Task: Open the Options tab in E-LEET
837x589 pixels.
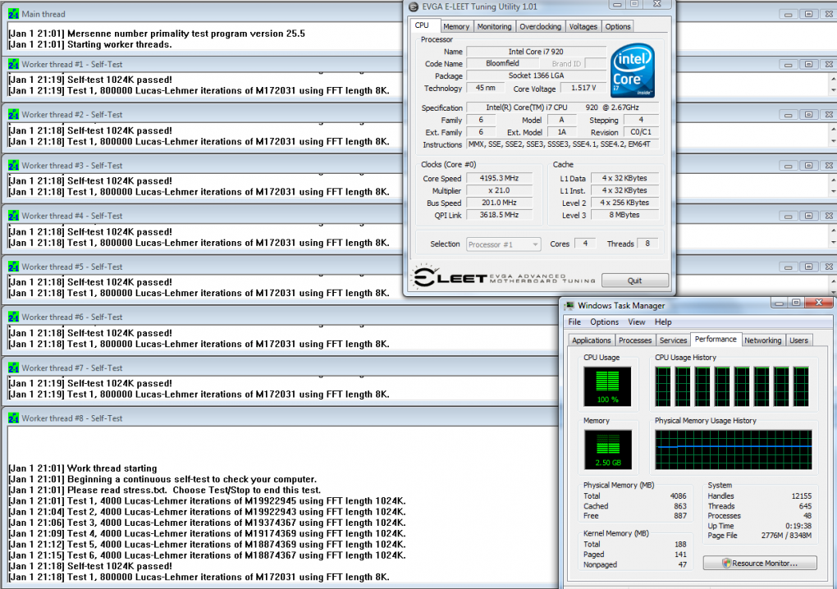Action: pos(618,27)
